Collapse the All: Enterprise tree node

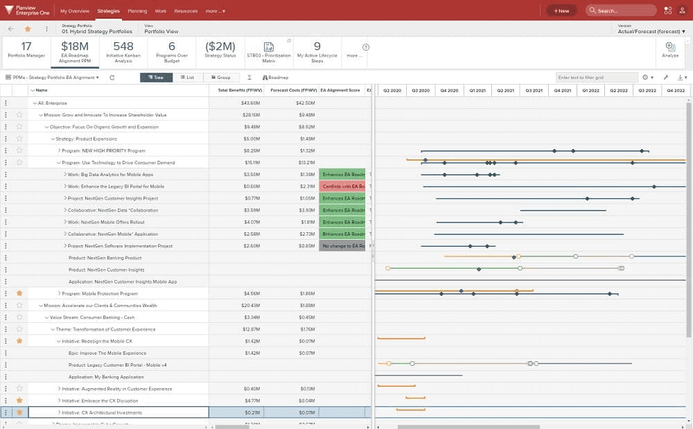(35, 103)
